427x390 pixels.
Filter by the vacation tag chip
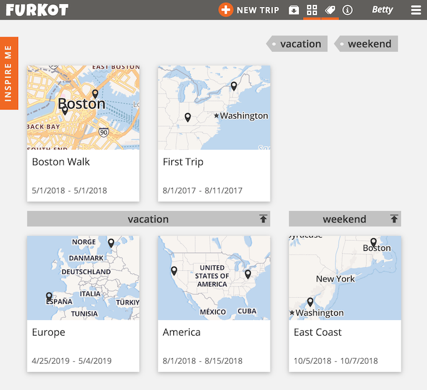(x=297, y=44)
